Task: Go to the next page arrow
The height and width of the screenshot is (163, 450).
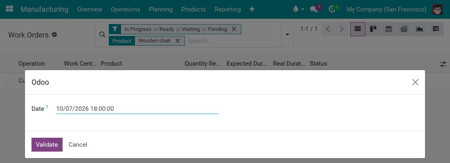Action: click(342, 29)
